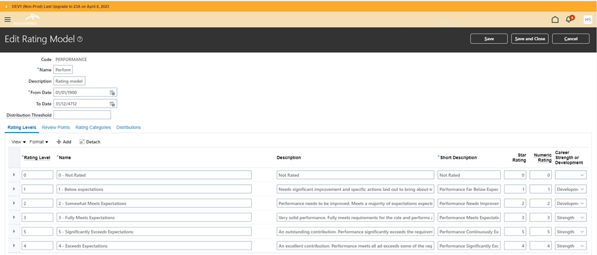Click description starting 'Very solid performance'
Image resolution: width=597 pixels, height=255 pixels.
tap(356, 217)
